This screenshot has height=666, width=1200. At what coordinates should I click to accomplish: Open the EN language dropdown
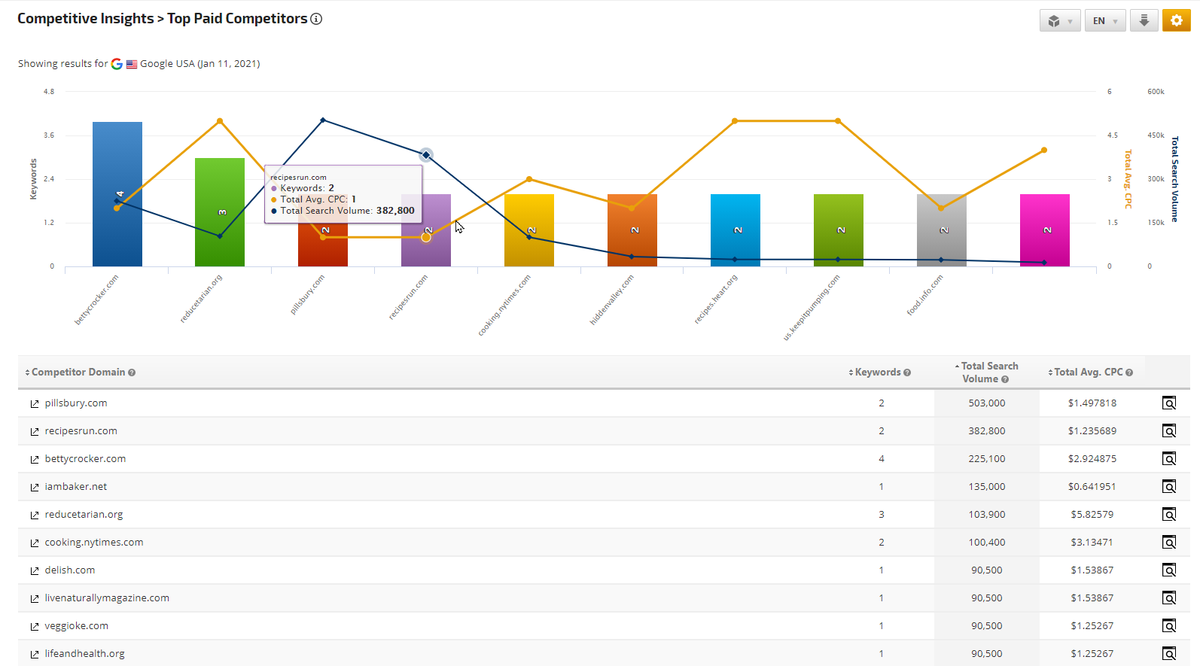pos(1104,20)
